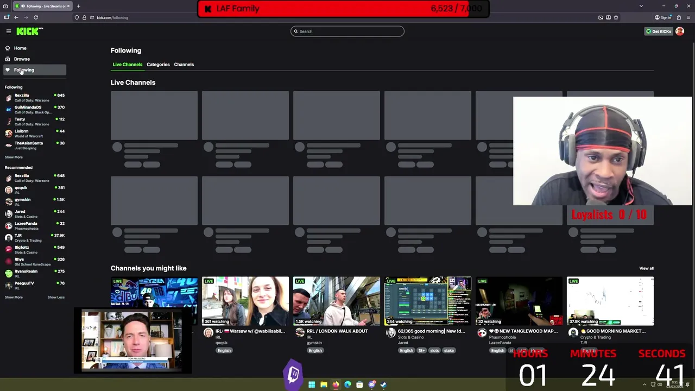The height and width of the screenshot is (391, 695).
Task: Expand Show More under Recommended list
Action: [x=14, y=298]
